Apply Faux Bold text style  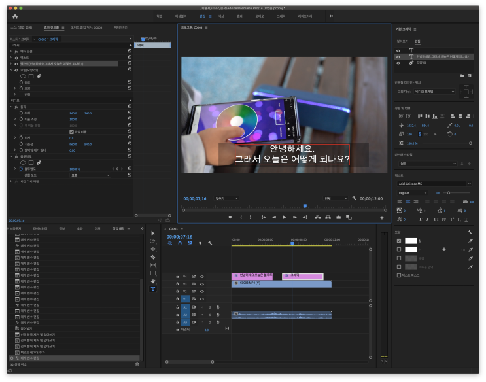(x=421, y=220)
